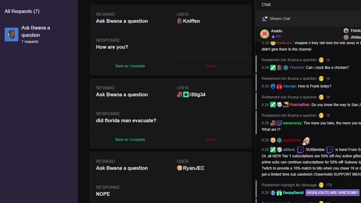This screenshot has height=203, width=361.
Task: Reject iStig34's request
Action: coord(211,140)
